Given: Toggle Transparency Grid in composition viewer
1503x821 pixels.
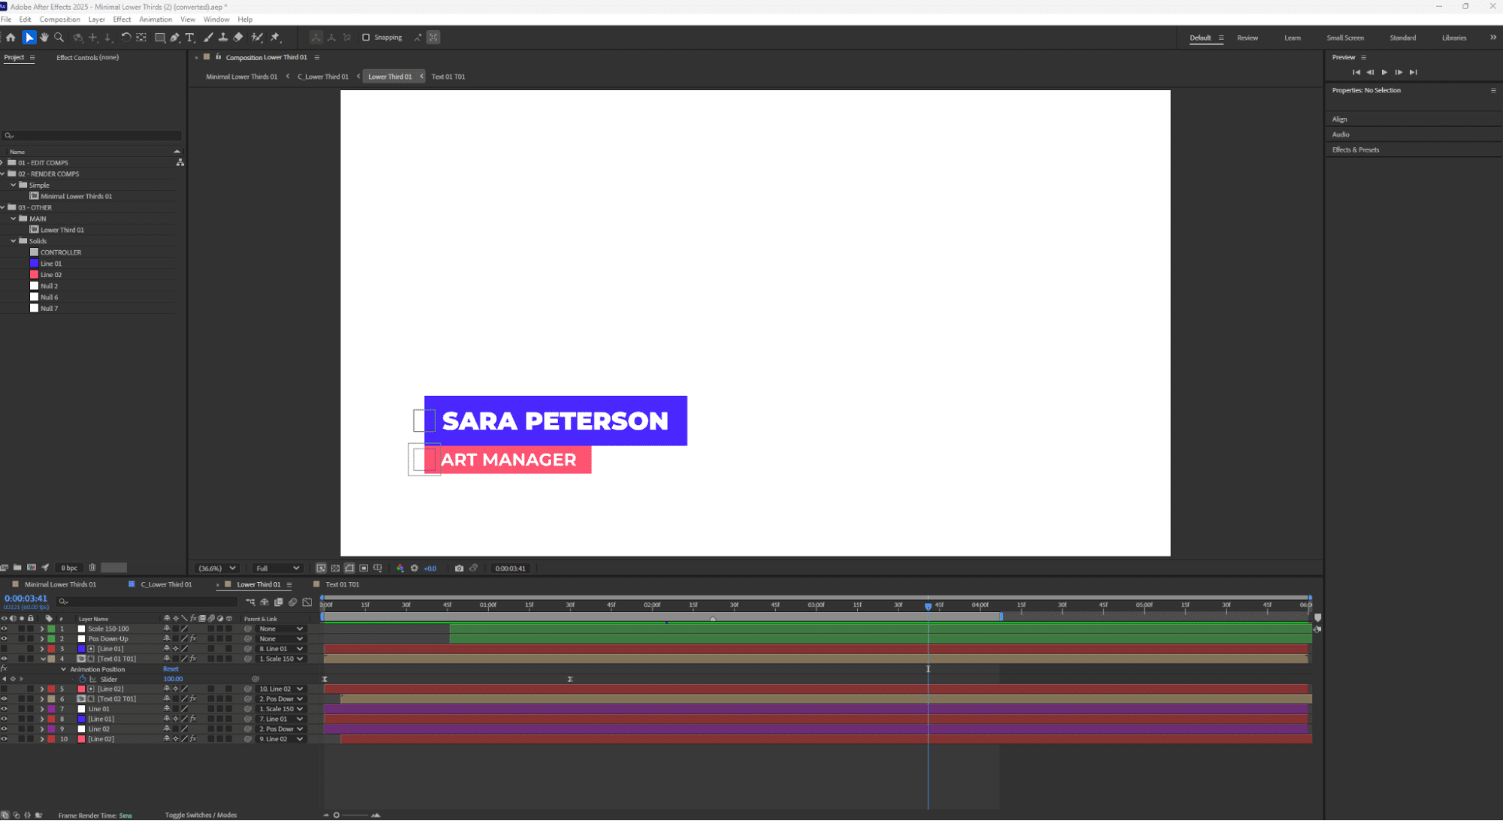Looking at the screenshot, I should [334, 569].
